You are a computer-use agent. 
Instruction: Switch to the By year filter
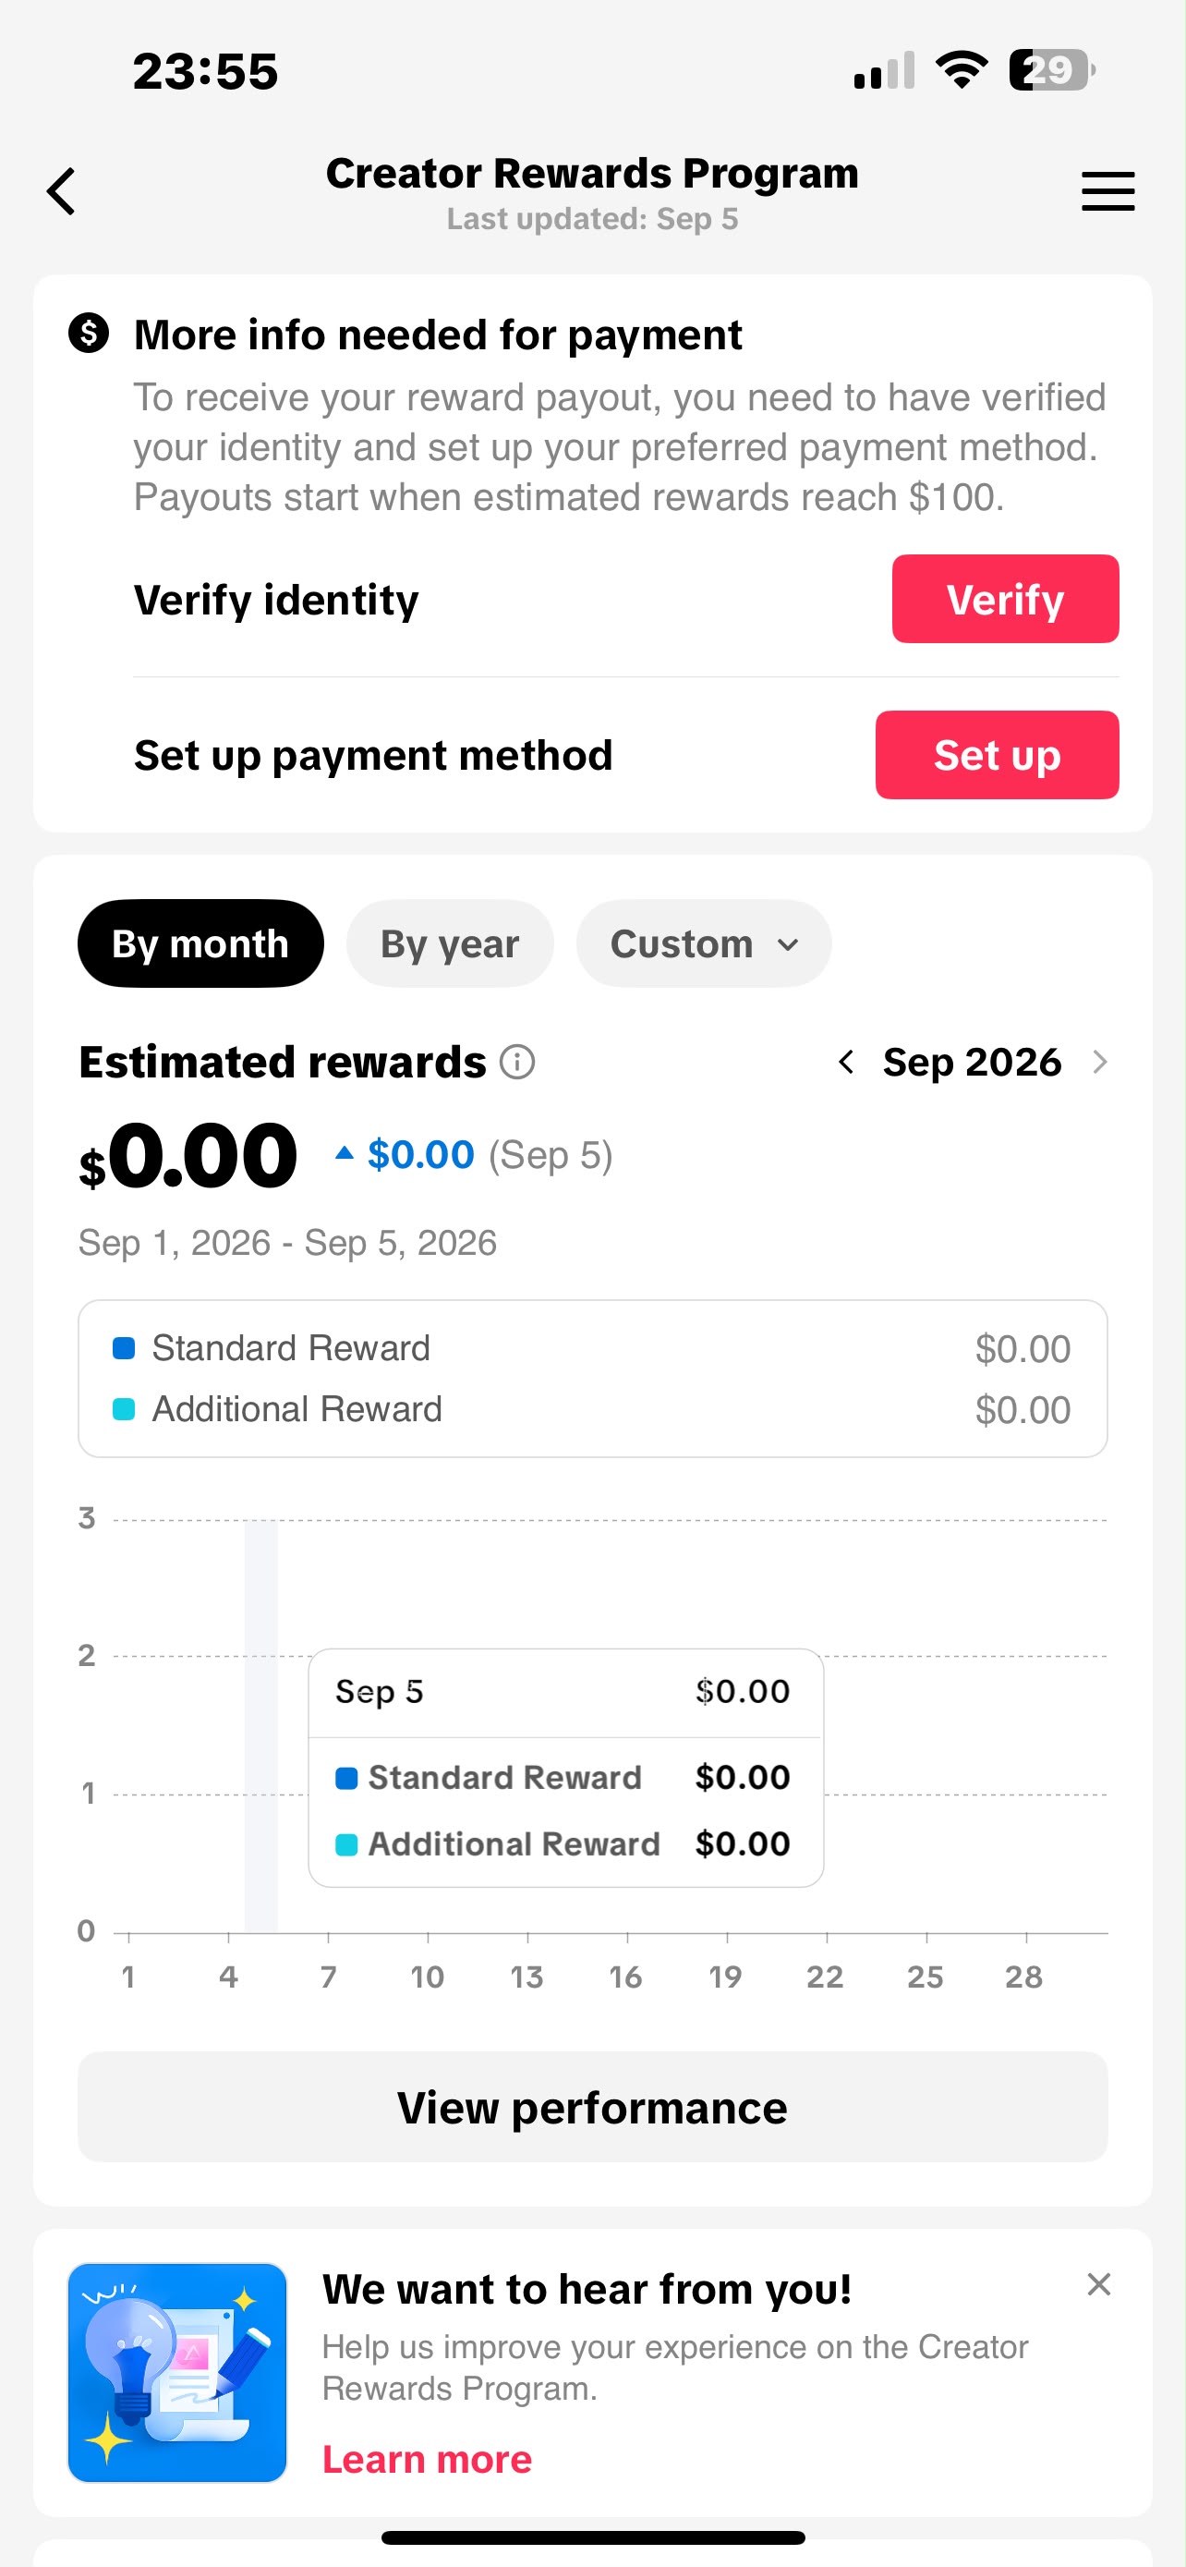449,943
